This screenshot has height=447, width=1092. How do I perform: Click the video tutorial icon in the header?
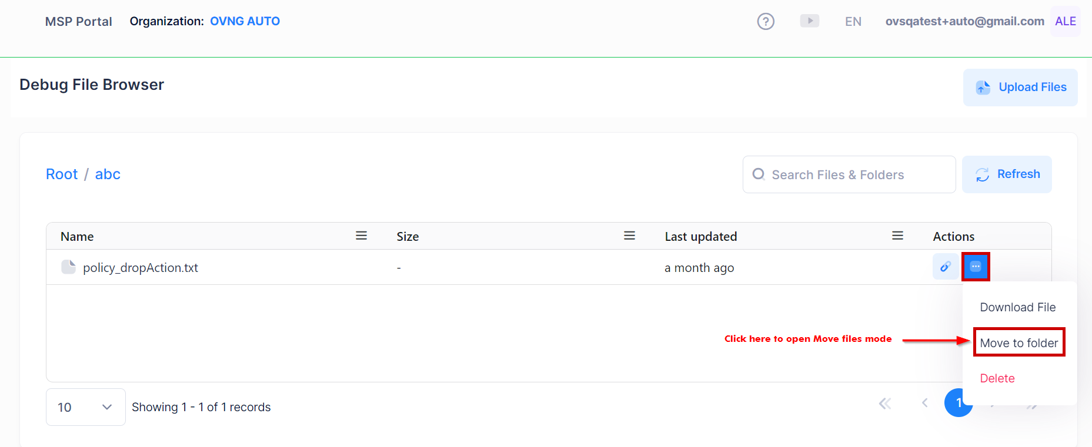[809, 21]
